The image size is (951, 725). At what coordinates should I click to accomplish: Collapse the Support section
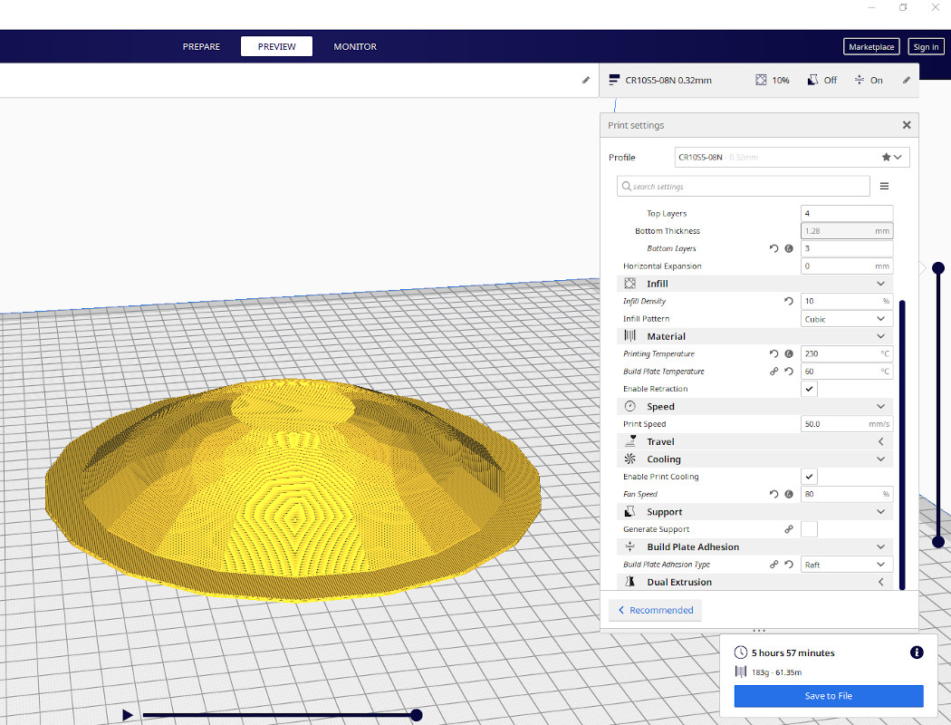[x=880, y=512]
